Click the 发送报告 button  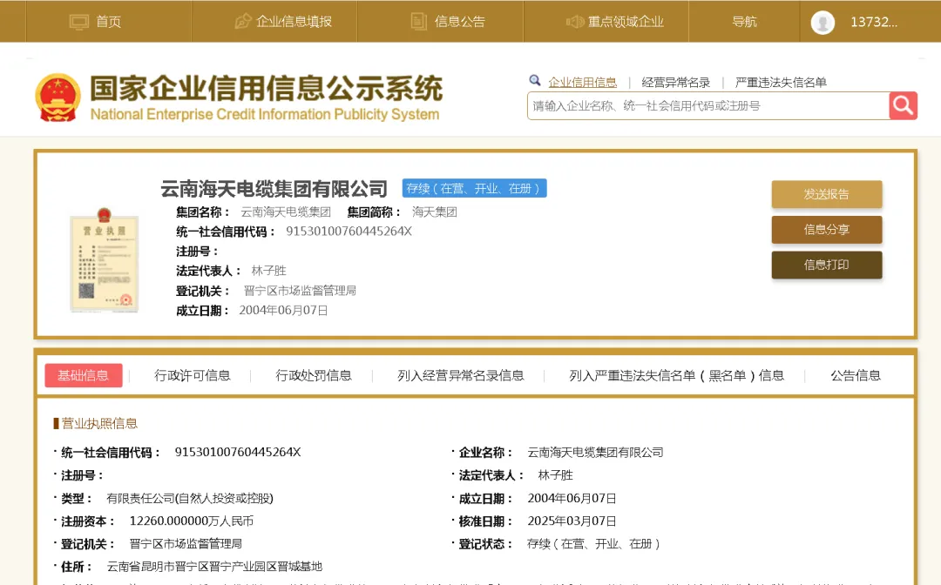tap(826, 194)
